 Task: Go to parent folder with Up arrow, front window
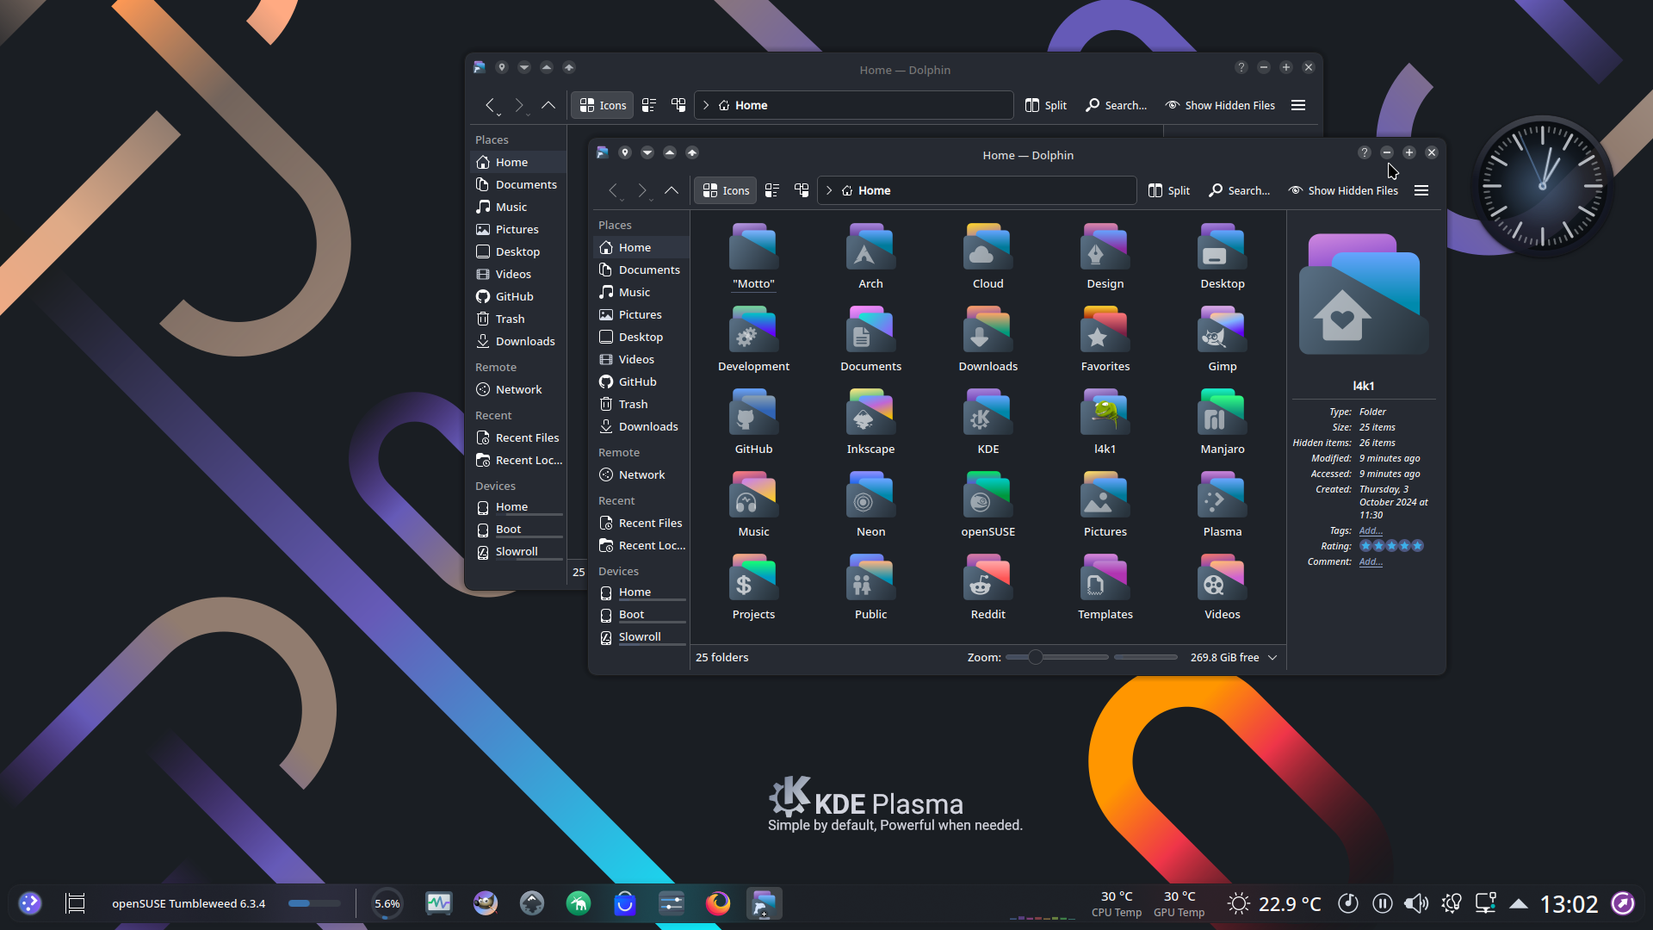[672, 190]
